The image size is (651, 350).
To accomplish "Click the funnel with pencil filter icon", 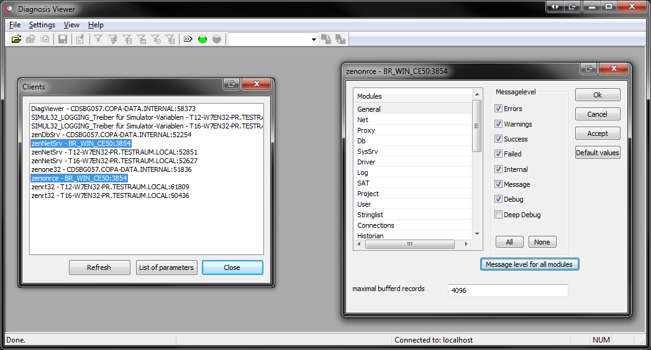I will (112, 39).
